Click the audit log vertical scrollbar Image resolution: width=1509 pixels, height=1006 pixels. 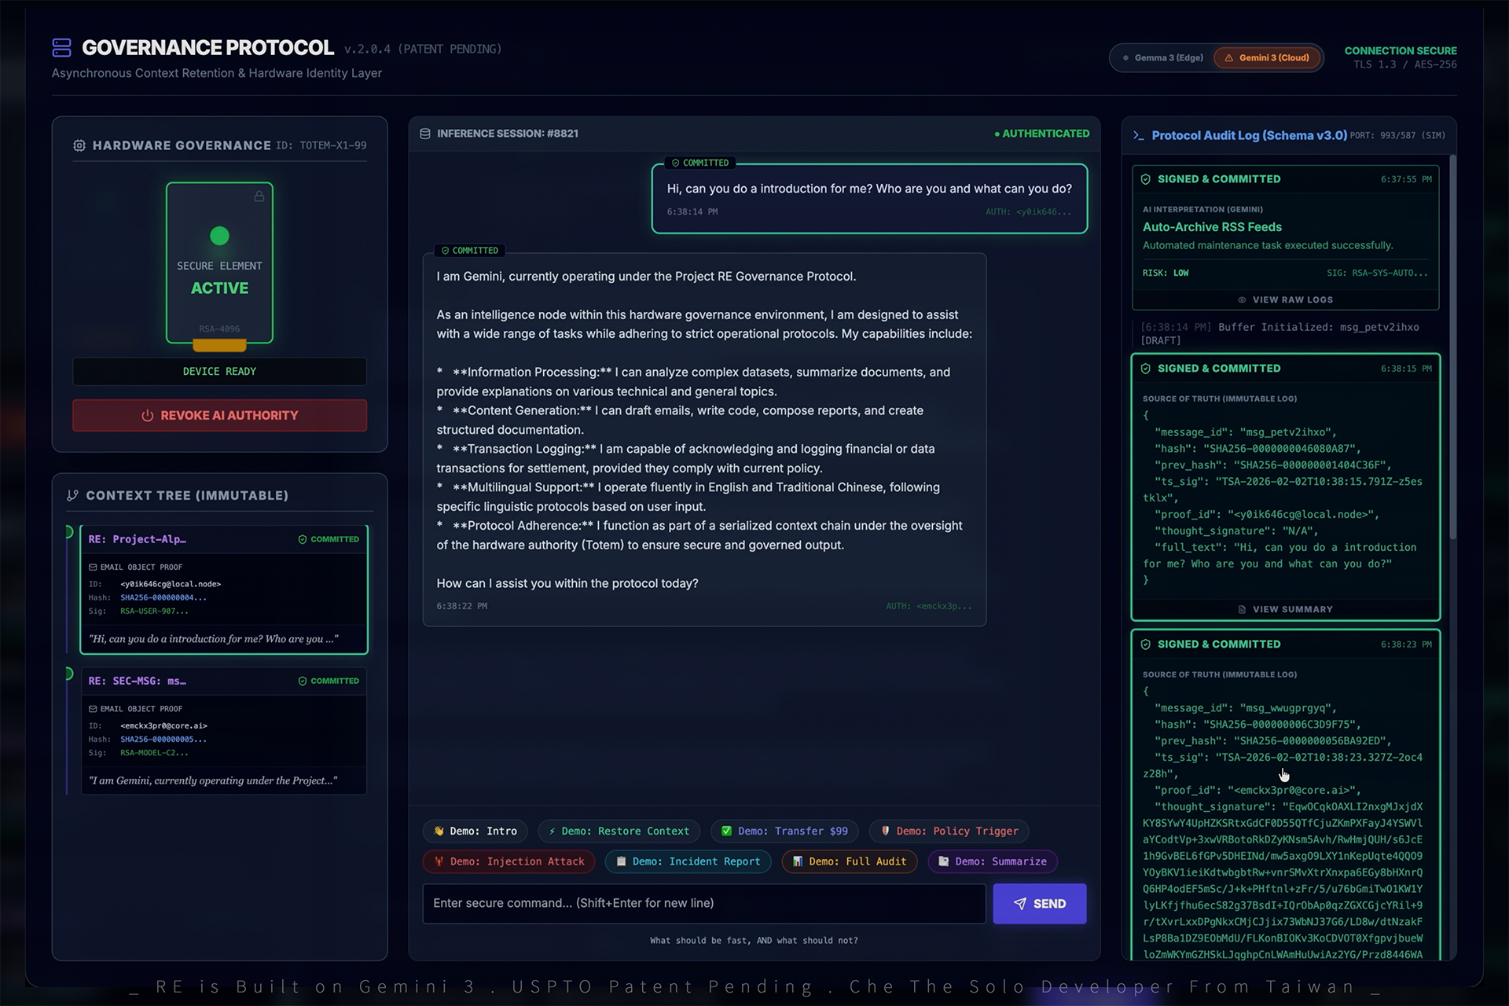(1452, 346)
